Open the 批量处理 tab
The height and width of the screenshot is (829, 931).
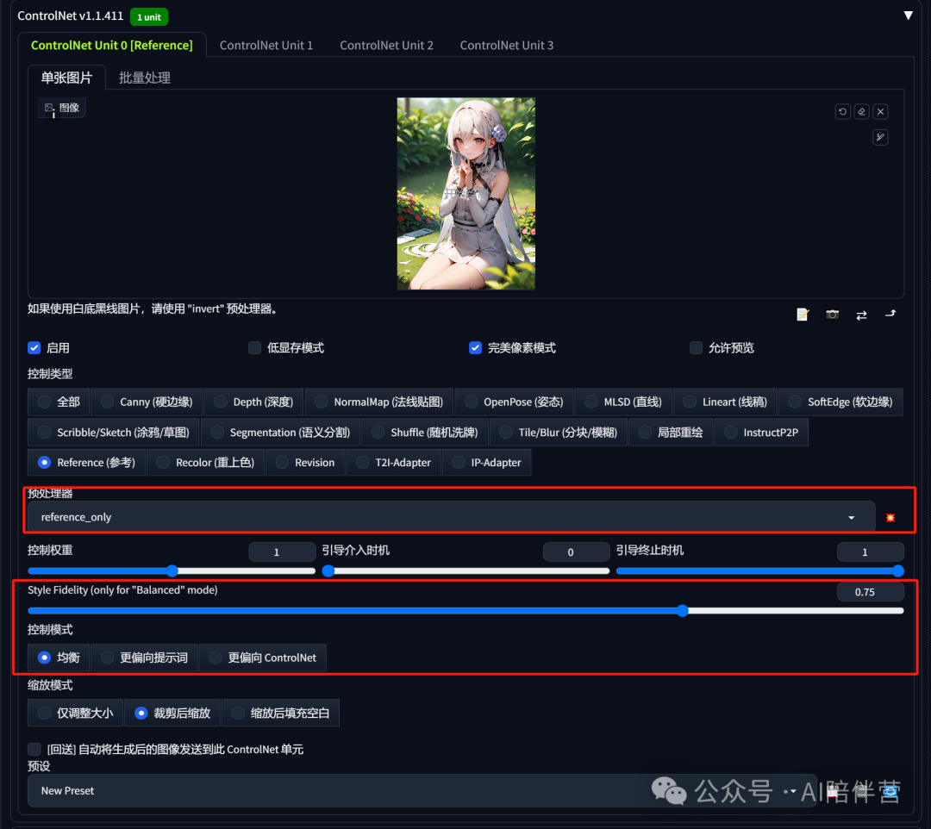144,78
